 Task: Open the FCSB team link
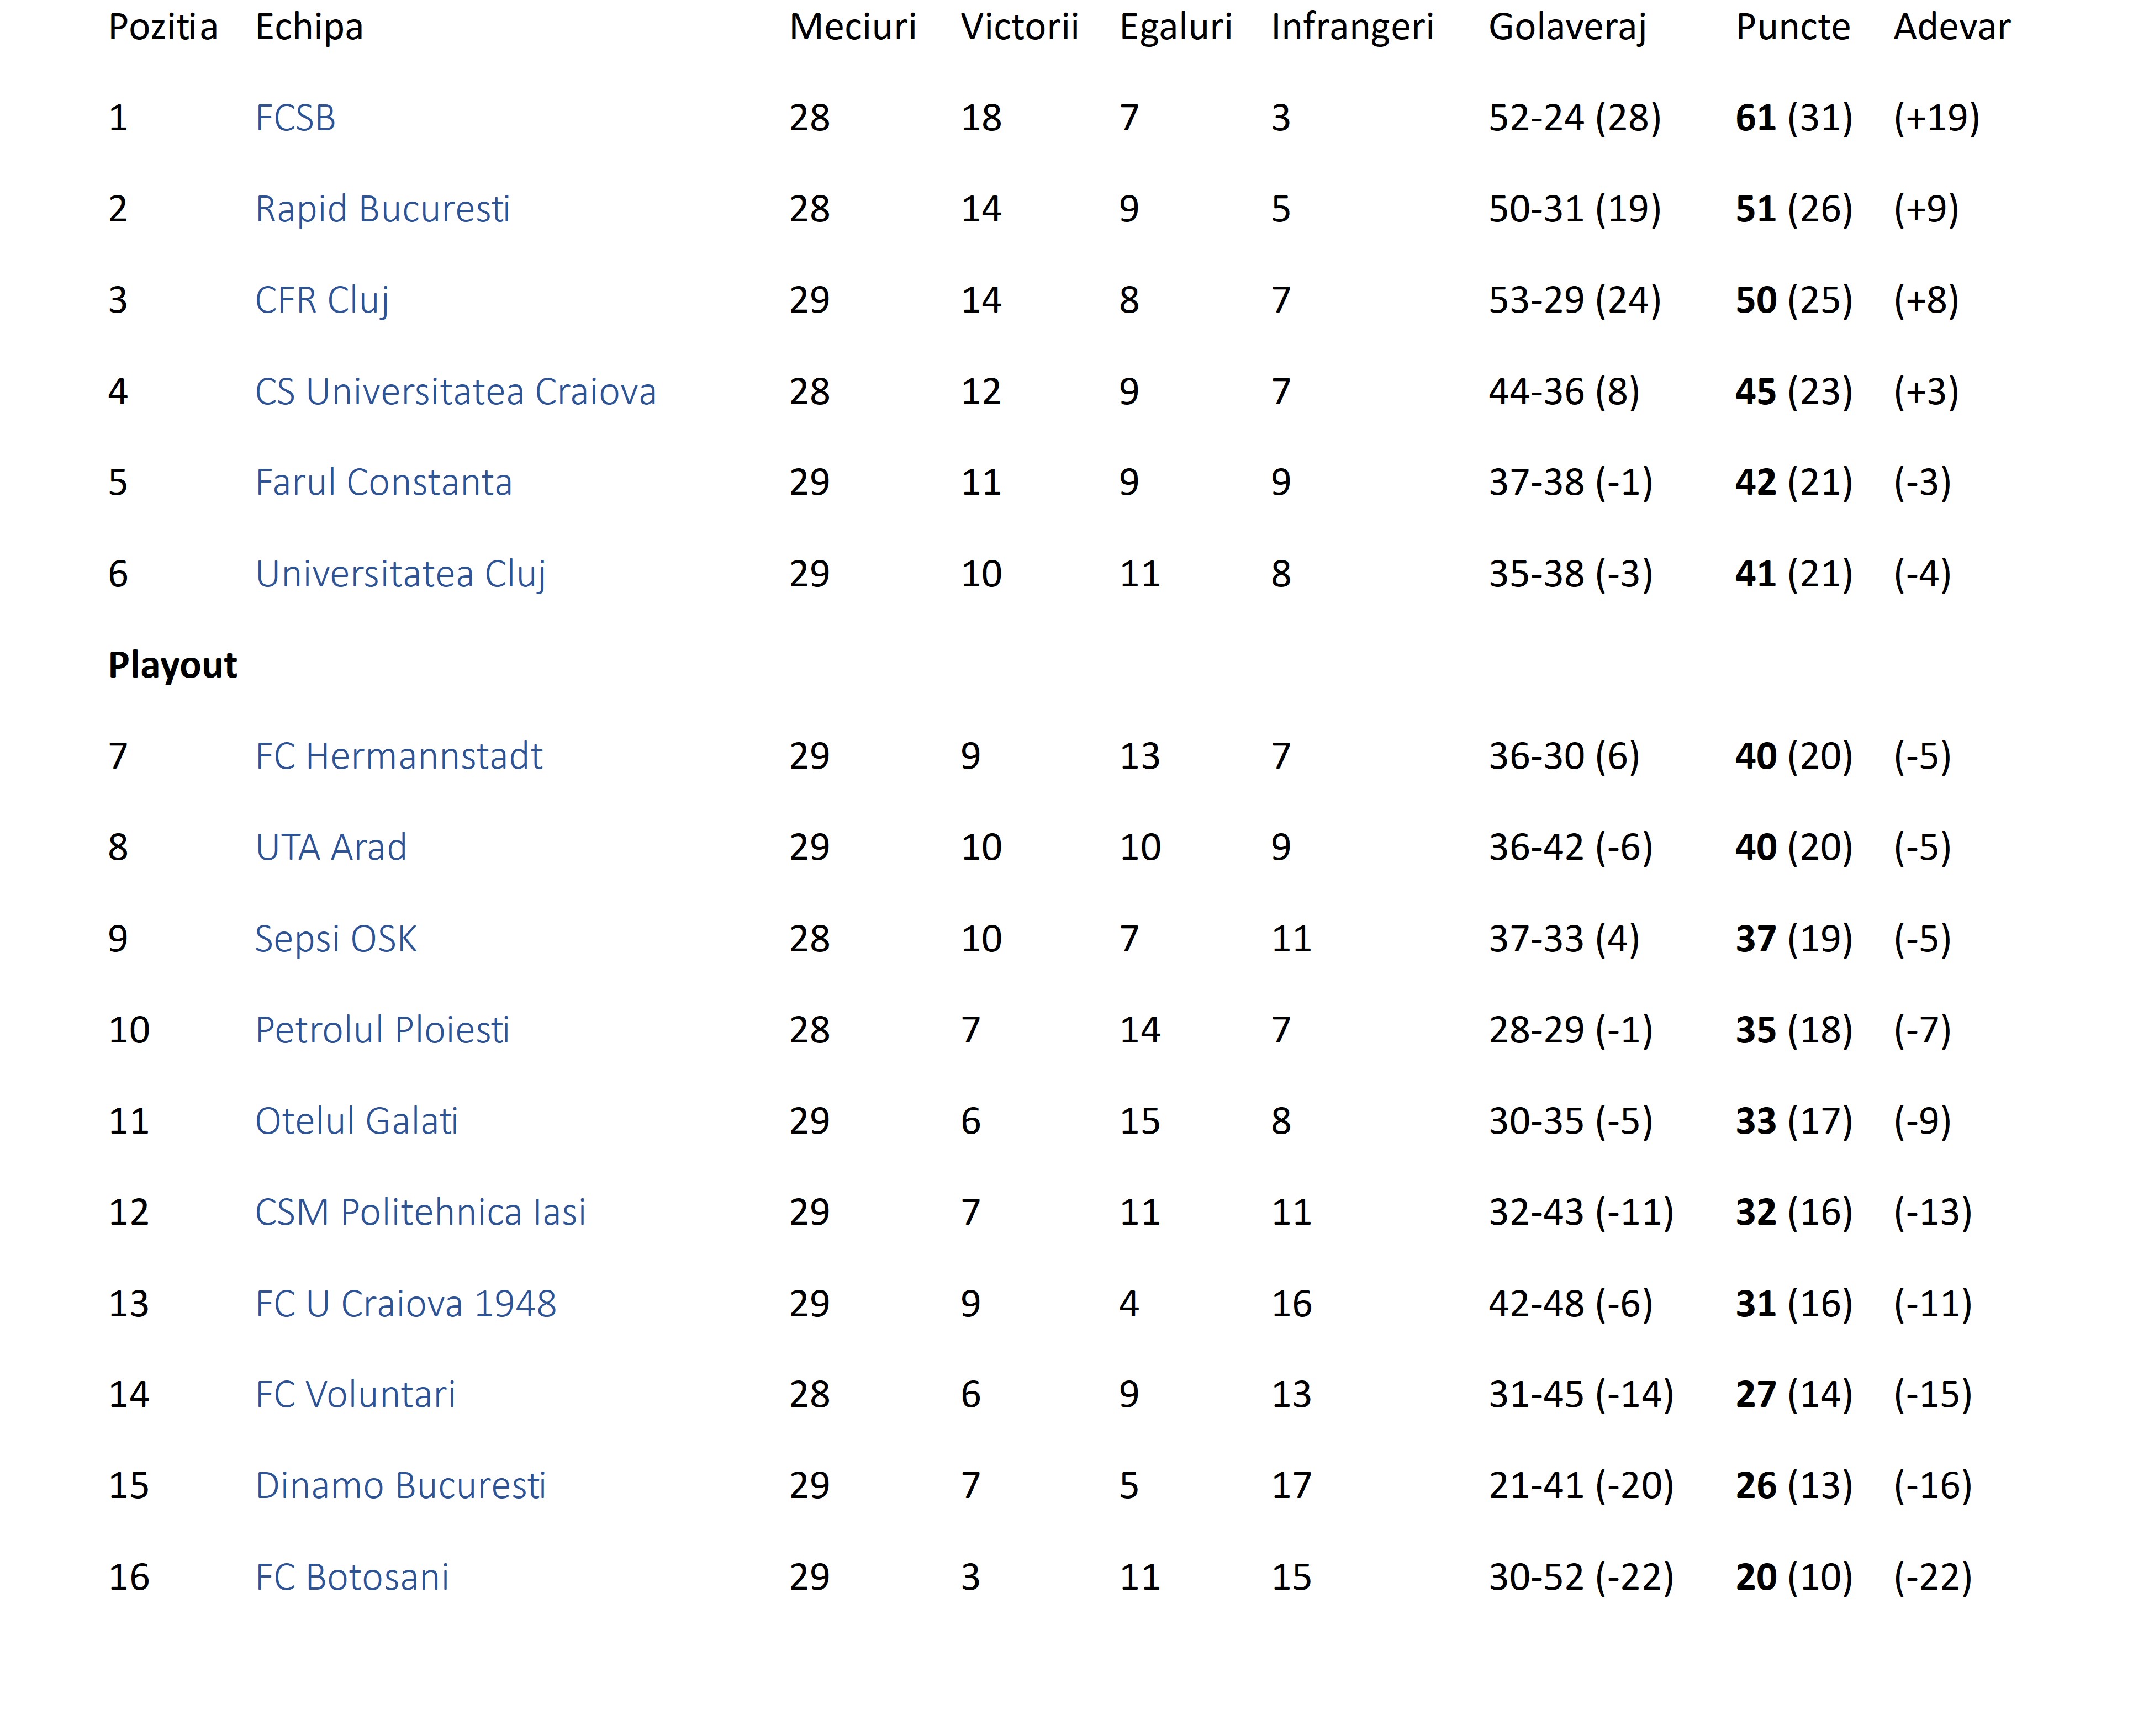point(295,118)
